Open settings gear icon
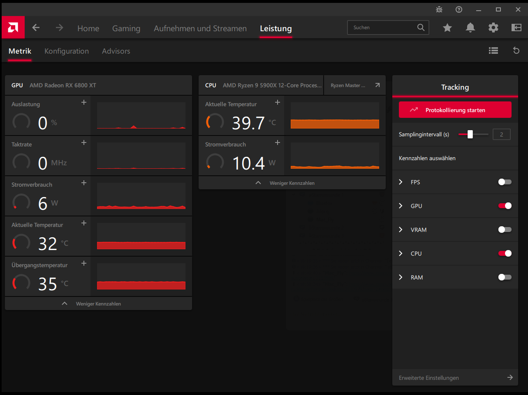Image resolution: width=528 pixels, height=395 pixels. pos(493,28)
